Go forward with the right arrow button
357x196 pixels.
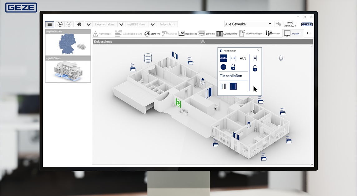[69, 24]
